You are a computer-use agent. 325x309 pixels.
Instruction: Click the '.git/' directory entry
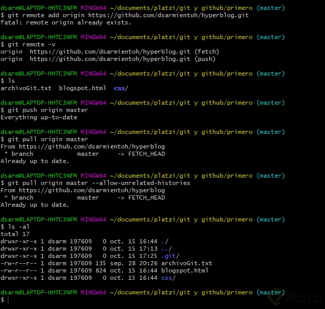tap(170, 256)
